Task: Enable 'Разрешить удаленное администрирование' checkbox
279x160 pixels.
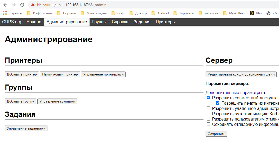Action: 208,108
